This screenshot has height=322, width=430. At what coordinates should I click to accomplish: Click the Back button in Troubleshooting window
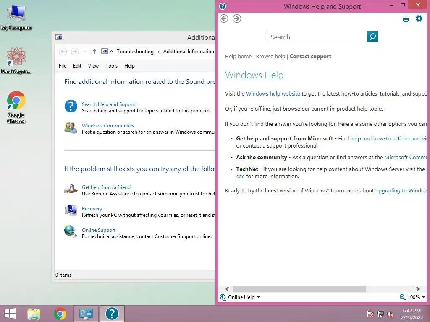pyautogui.click(x=63, y=52)
